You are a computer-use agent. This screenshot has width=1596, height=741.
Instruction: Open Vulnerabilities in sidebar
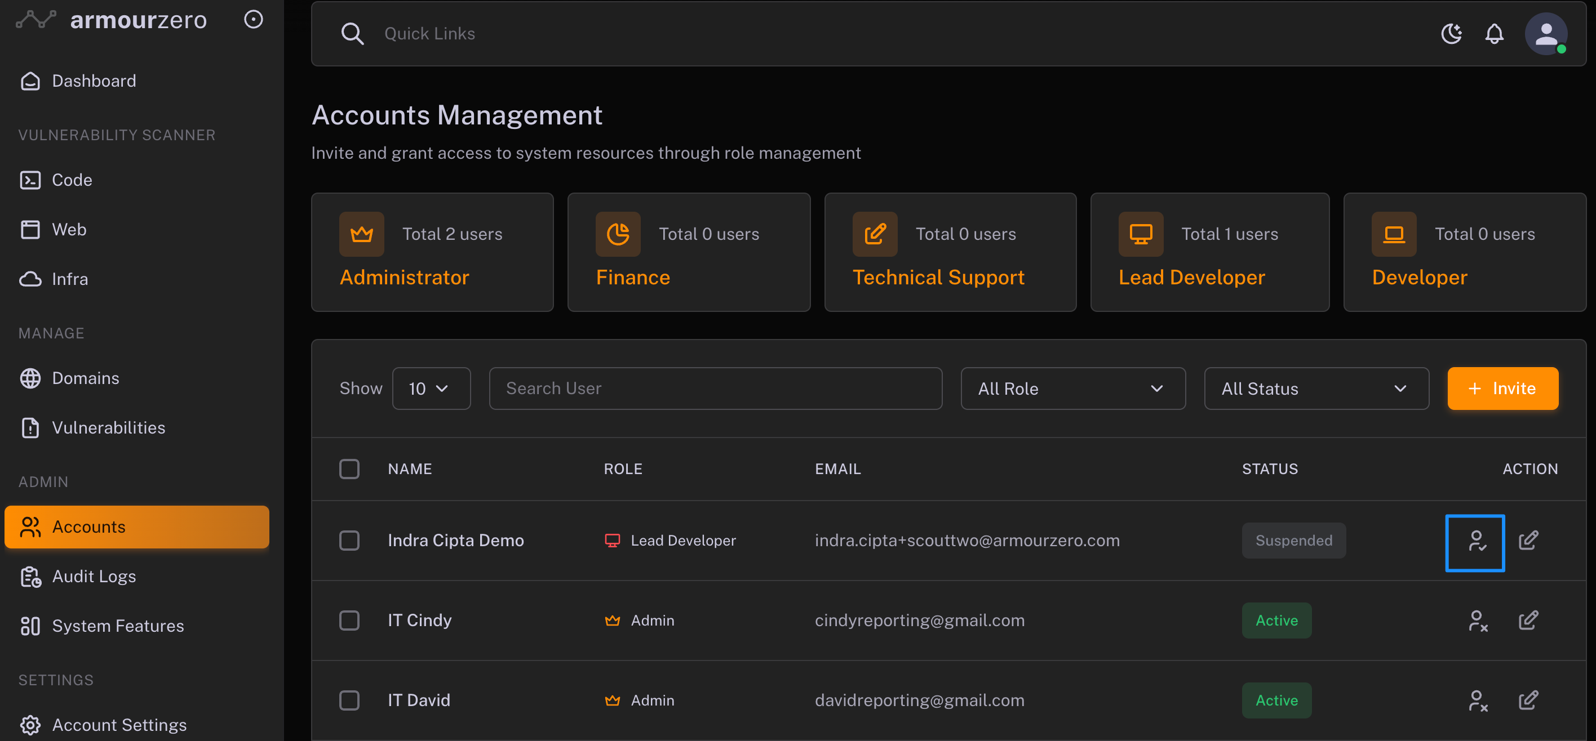(108, 428)
